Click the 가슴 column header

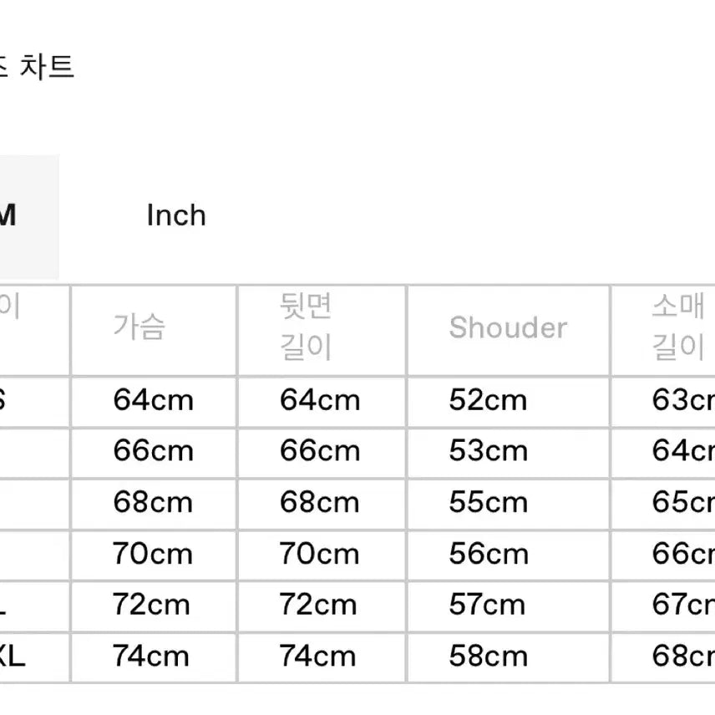coord(139,326)
